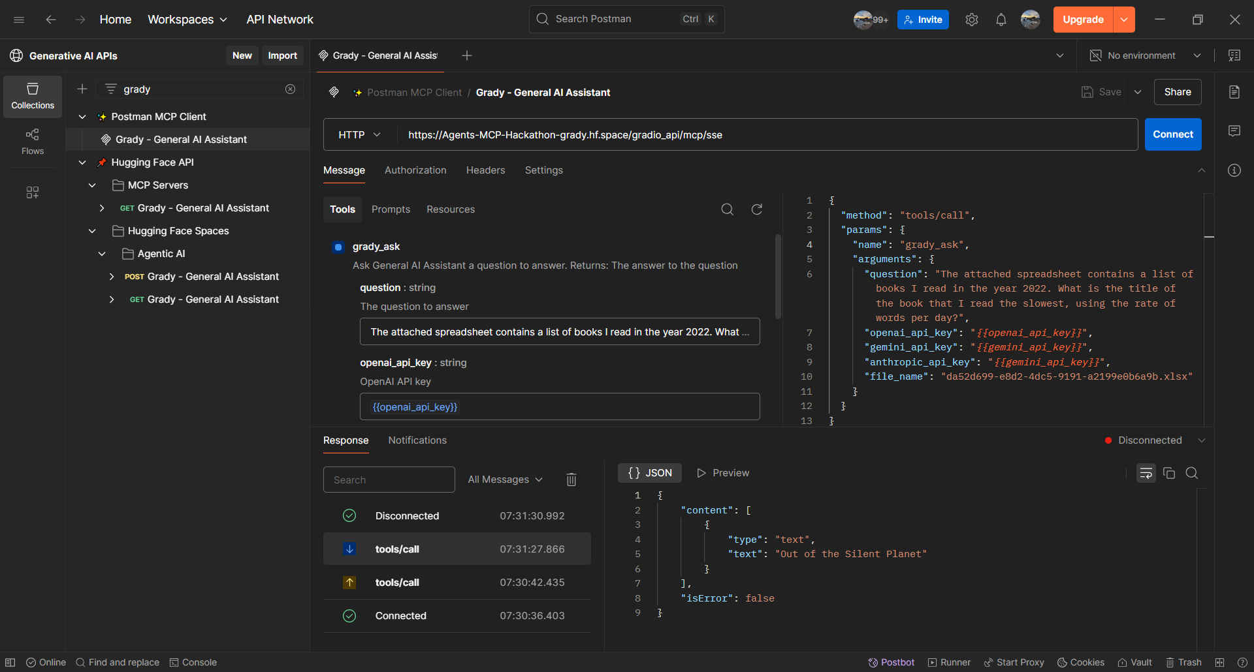Toggle word wrap in response viewer
This screenshot has height=672, width=1254.
pos(1146,473)
